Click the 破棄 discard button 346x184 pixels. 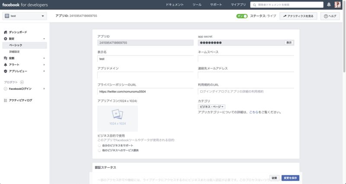(274, 178)
